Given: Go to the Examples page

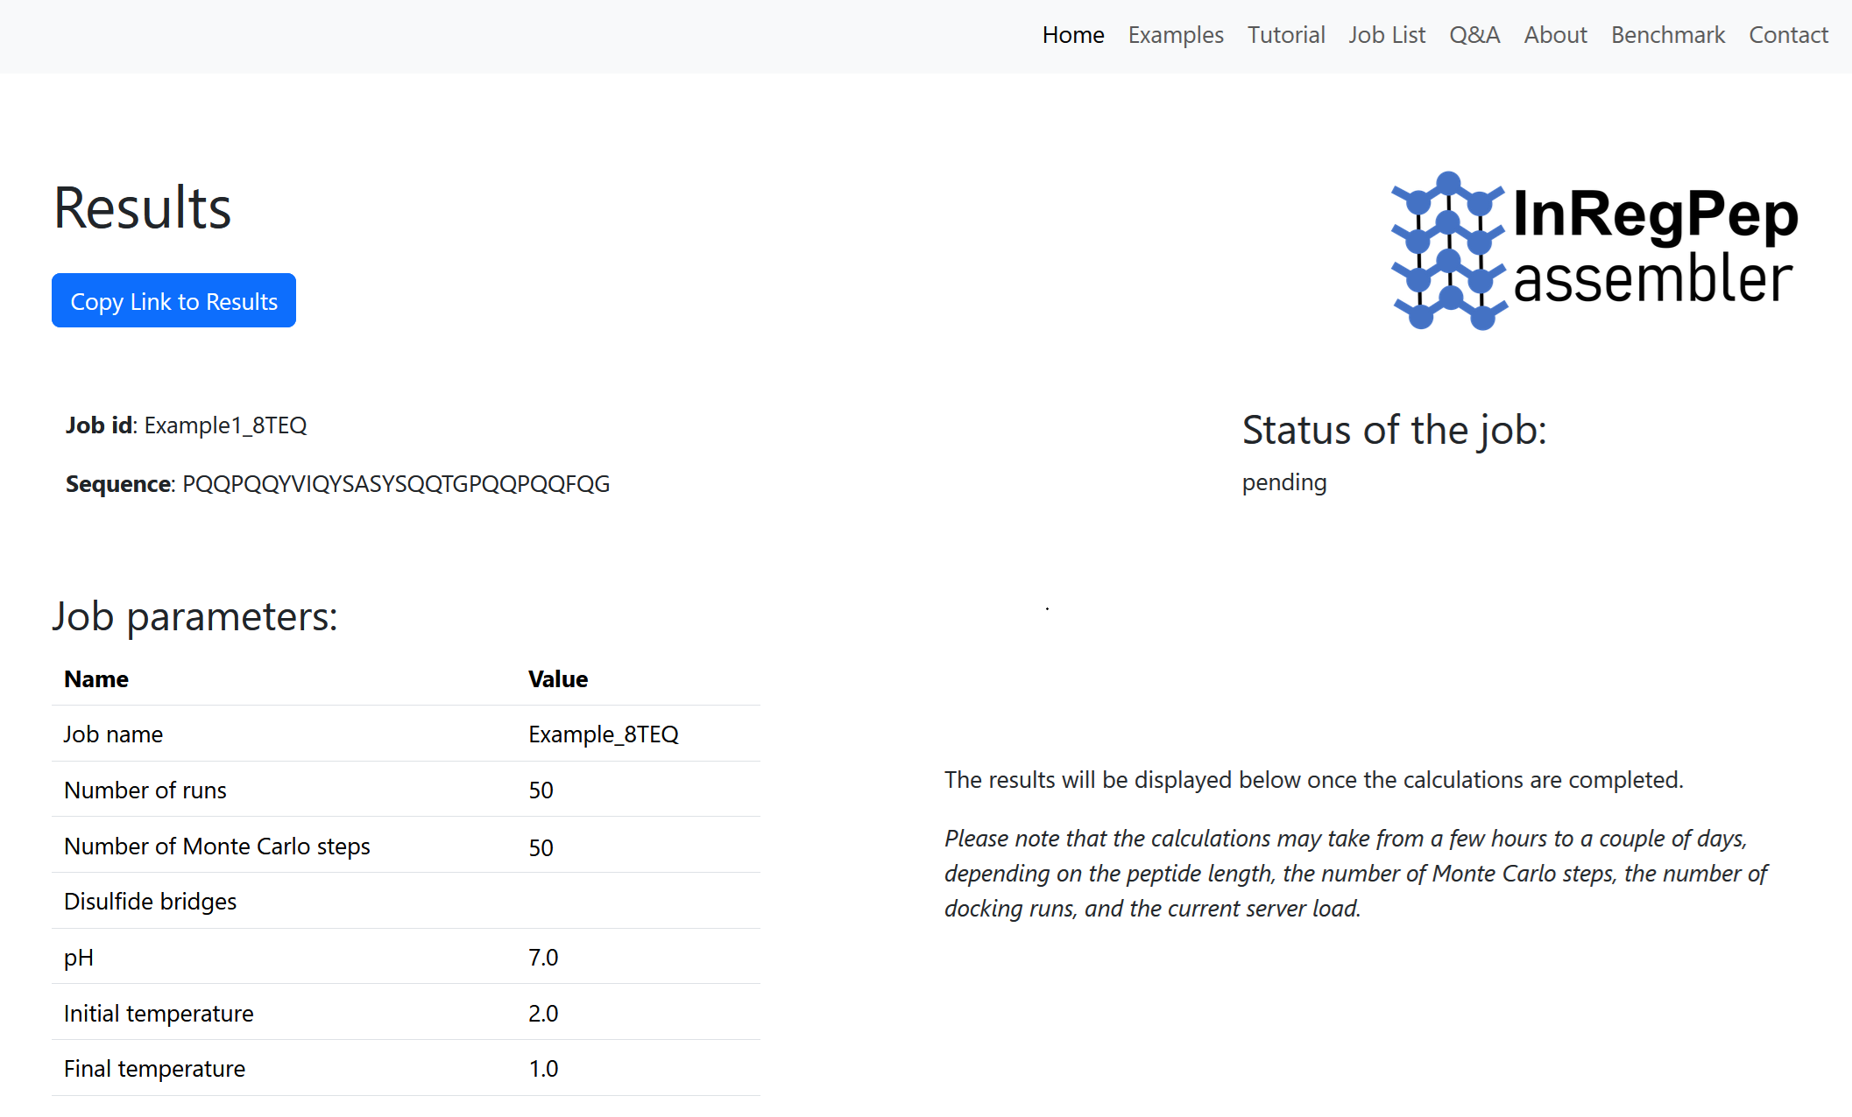Looking at the screenshot, I should (x=1176, y=35).
